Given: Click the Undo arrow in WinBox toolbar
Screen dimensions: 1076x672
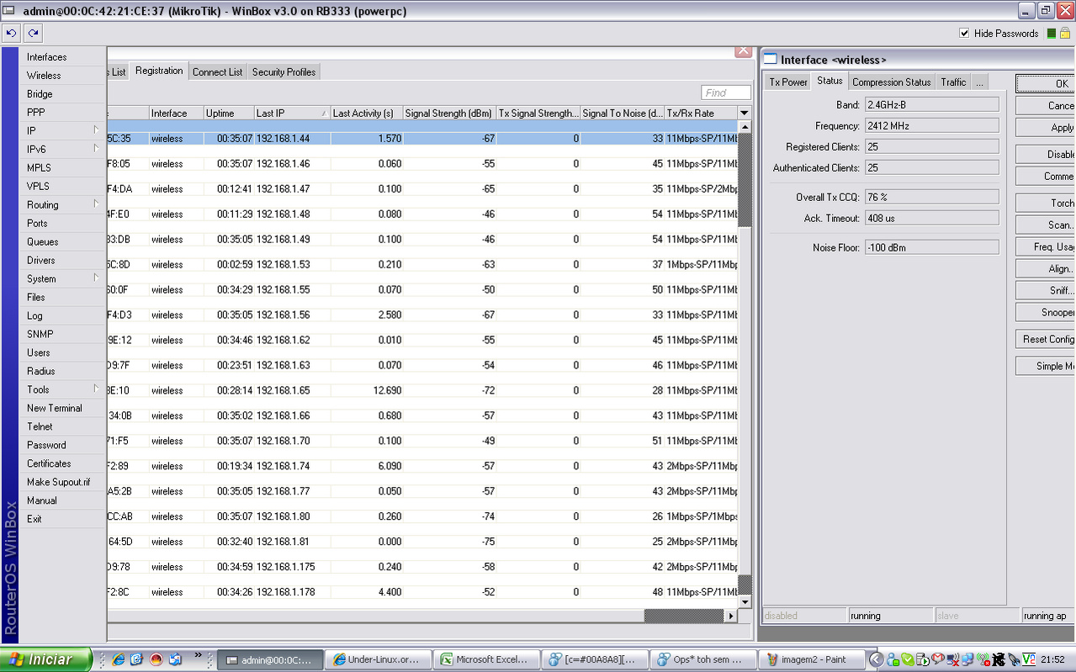Looking at the screenshot, I should (11, 34).
